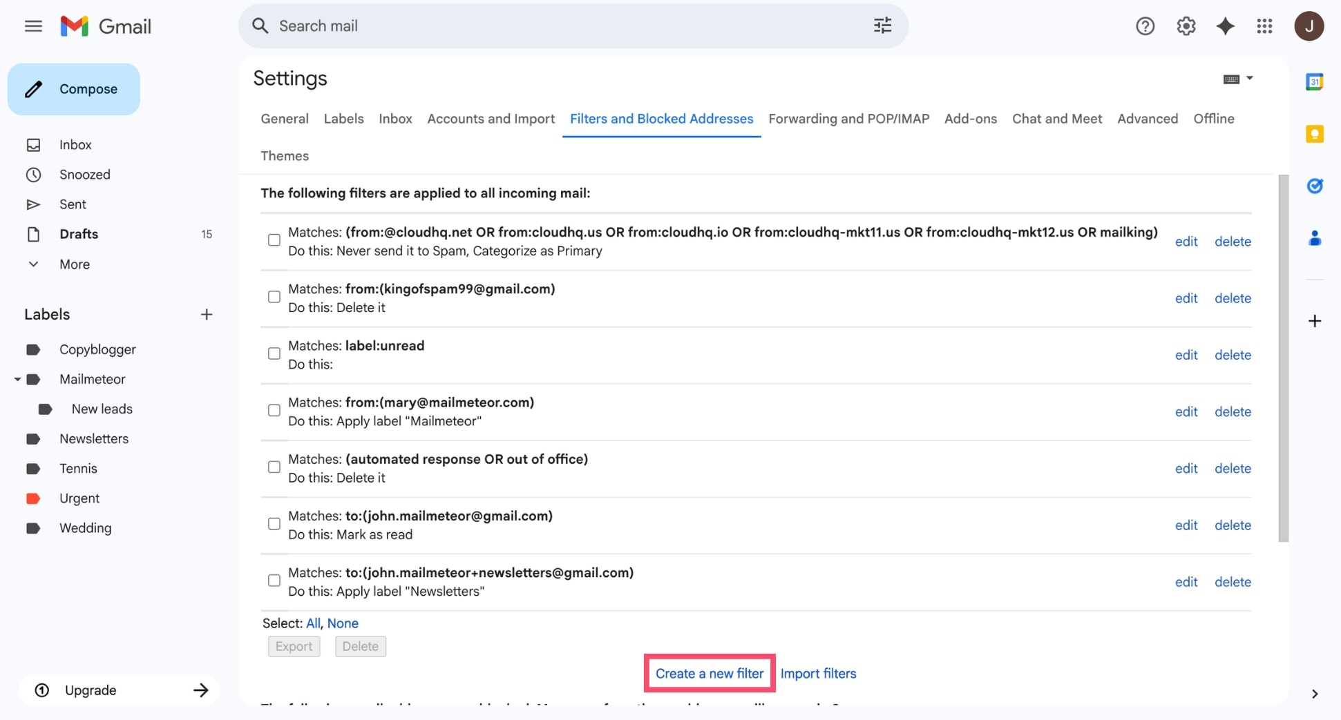Click the Export button

(294, 646)
